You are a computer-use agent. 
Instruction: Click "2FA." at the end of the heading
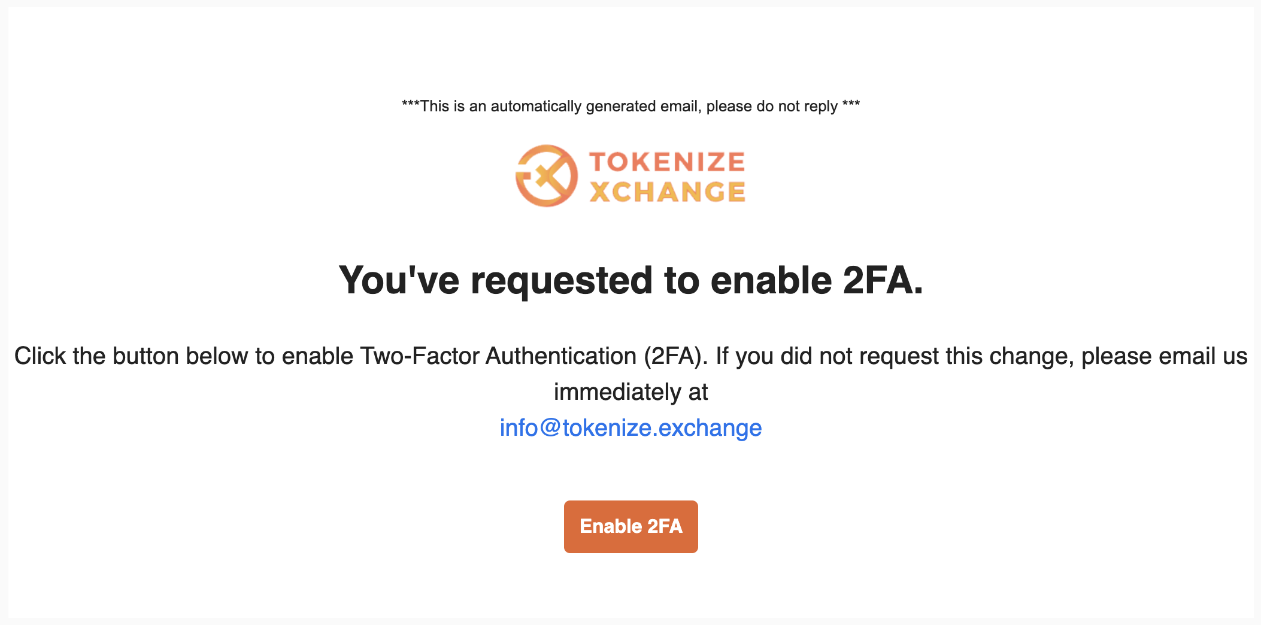[x=883, y=280]
